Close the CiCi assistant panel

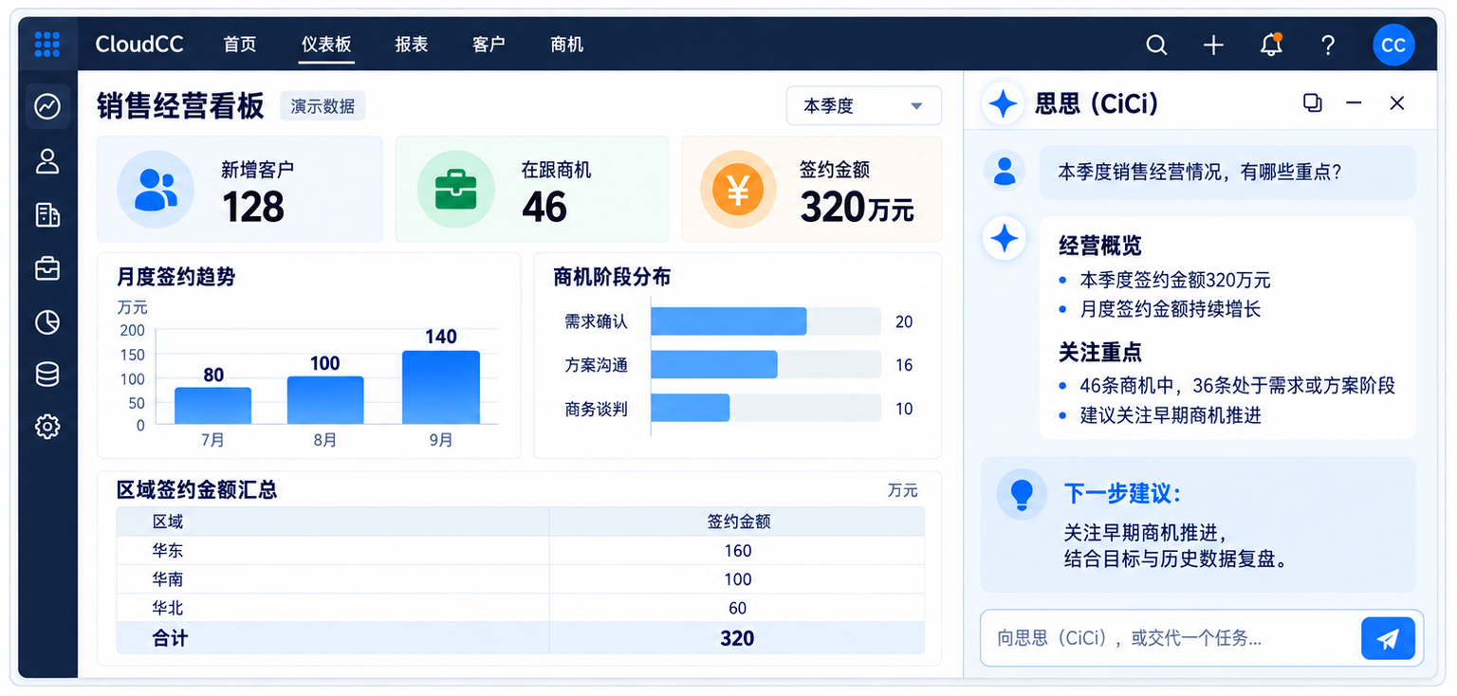point(1396,102)
